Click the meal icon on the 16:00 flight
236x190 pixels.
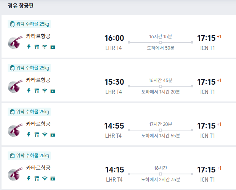[37, 47]
